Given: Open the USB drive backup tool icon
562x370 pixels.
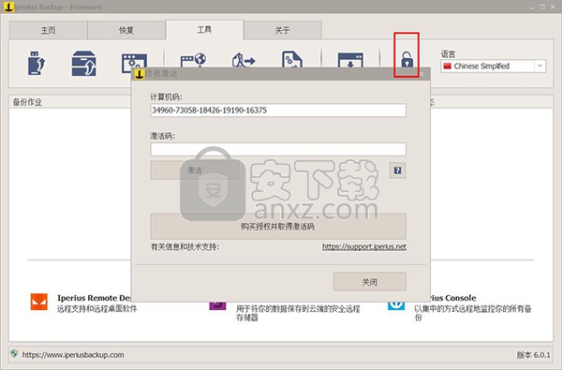Looking at the screenshot, I should coord(37,63).
